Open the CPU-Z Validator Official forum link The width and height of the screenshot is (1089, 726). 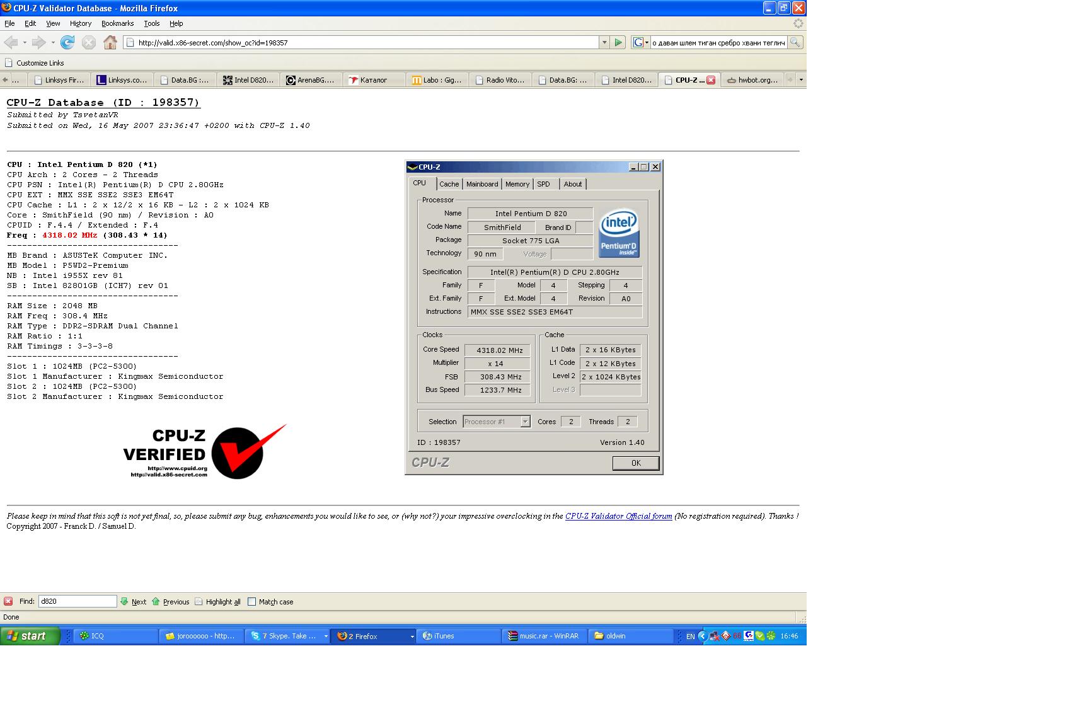coord(618,516)
